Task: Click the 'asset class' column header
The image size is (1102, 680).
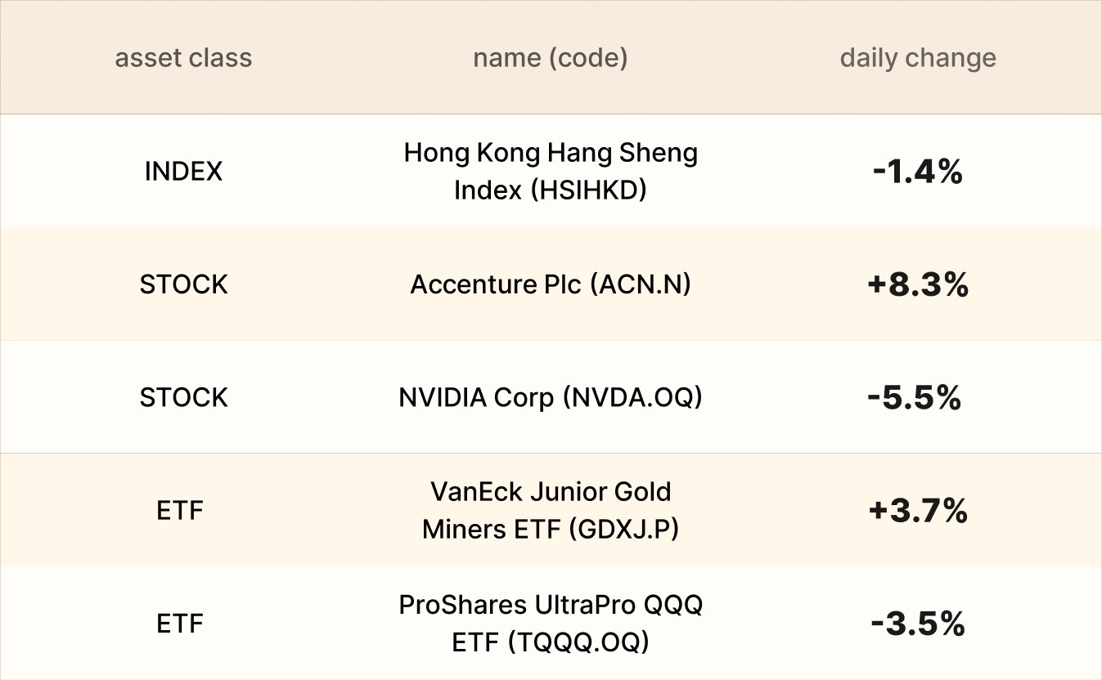Action: coord(183,58)
